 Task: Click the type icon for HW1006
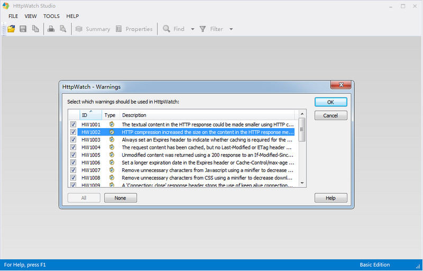[x=112, y=162]
